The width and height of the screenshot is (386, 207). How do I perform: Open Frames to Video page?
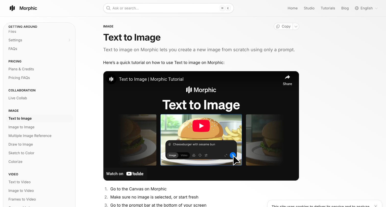[22, 199]
